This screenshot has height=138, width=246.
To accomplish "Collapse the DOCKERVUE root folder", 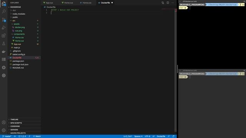I will coord(15,7).
